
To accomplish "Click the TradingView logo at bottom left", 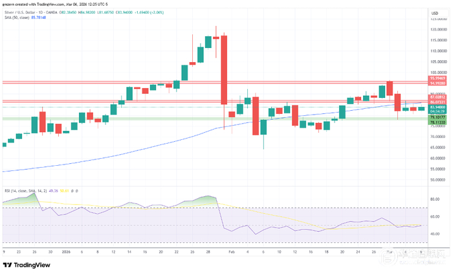I will tap(27, 265).
